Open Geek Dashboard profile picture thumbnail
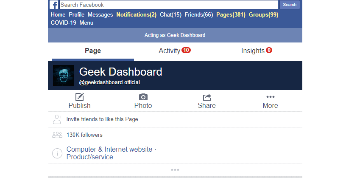Screen dimensions: 346x178 [x=64, y=76]
